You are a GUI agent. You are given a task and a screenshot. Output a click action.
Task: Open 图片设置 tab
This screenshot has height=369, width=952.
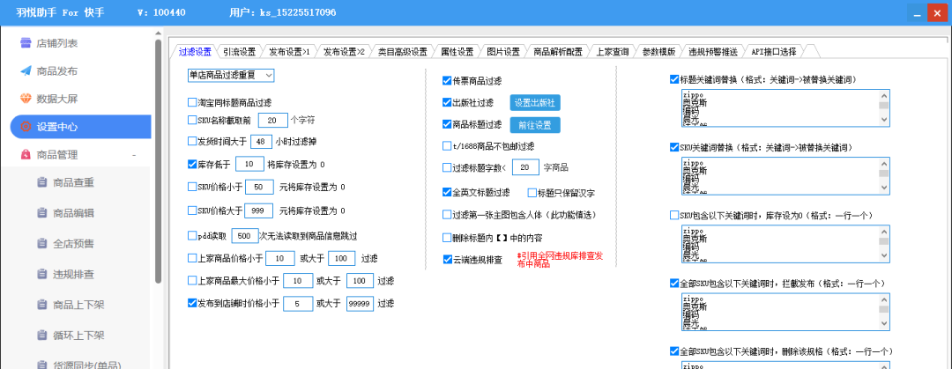click(x=502, y=52)
